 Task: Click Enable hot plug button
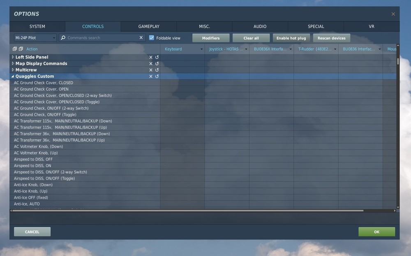(291, 38)
